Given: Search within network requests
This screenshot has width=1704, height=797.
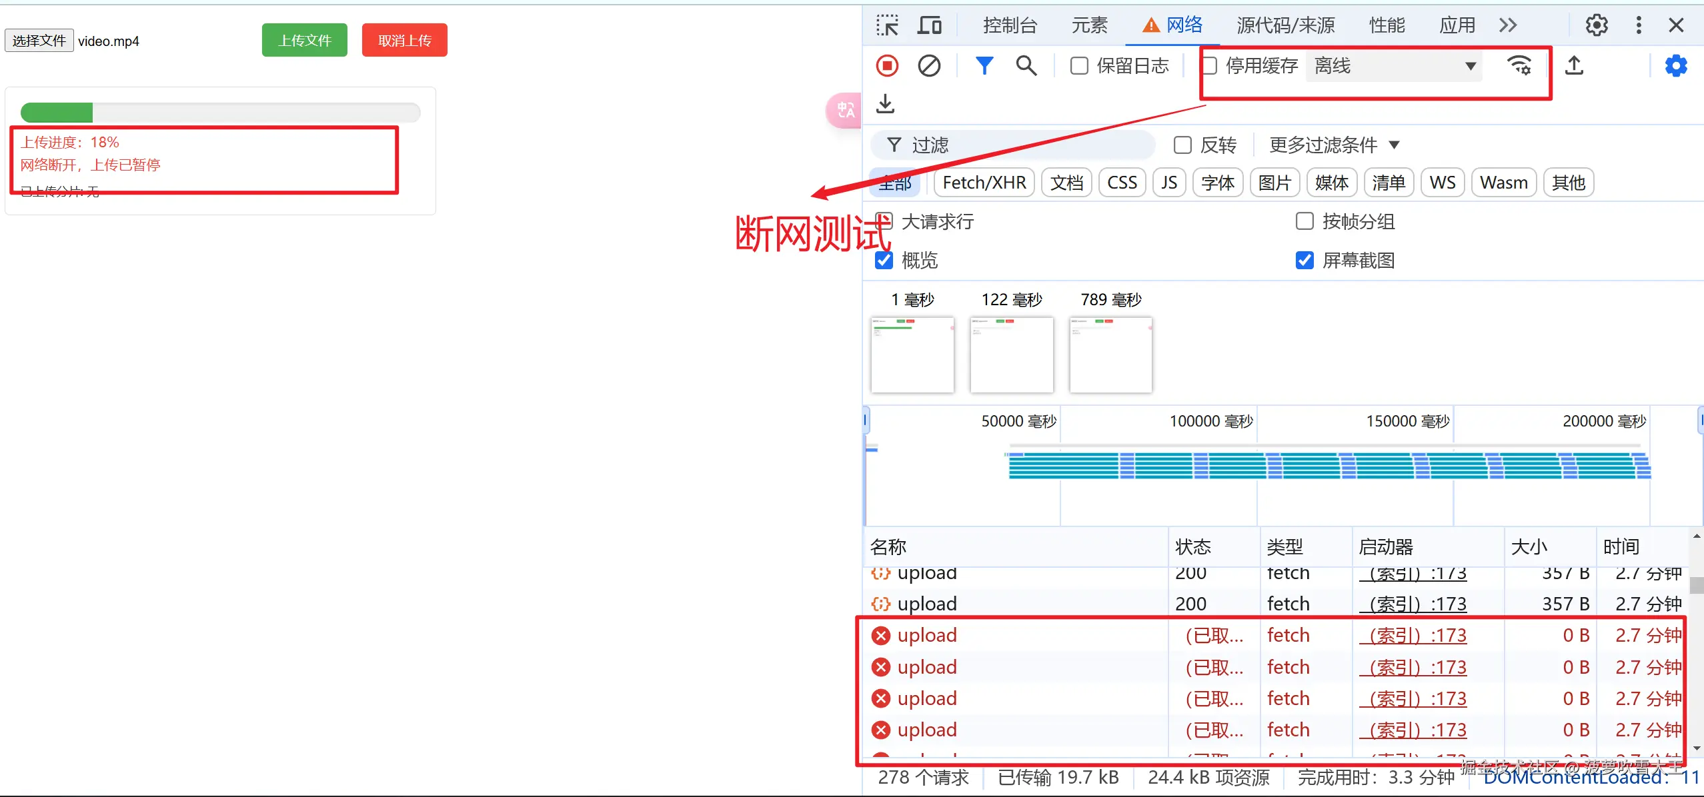Looking at the screenshot, I should 1027,65.
